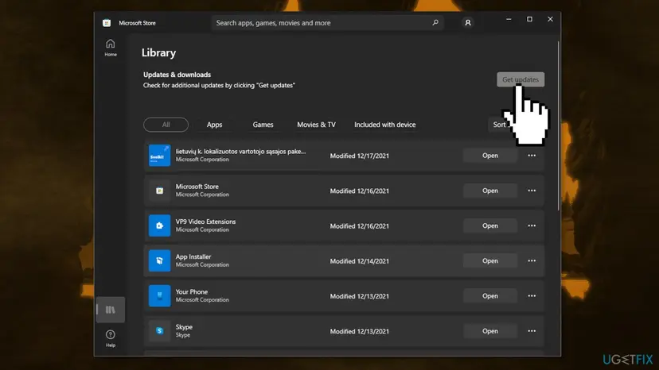Click the Your Phone app icon
Image resolution: width=659 pixels, height=370 pixels.
(159, 295)
